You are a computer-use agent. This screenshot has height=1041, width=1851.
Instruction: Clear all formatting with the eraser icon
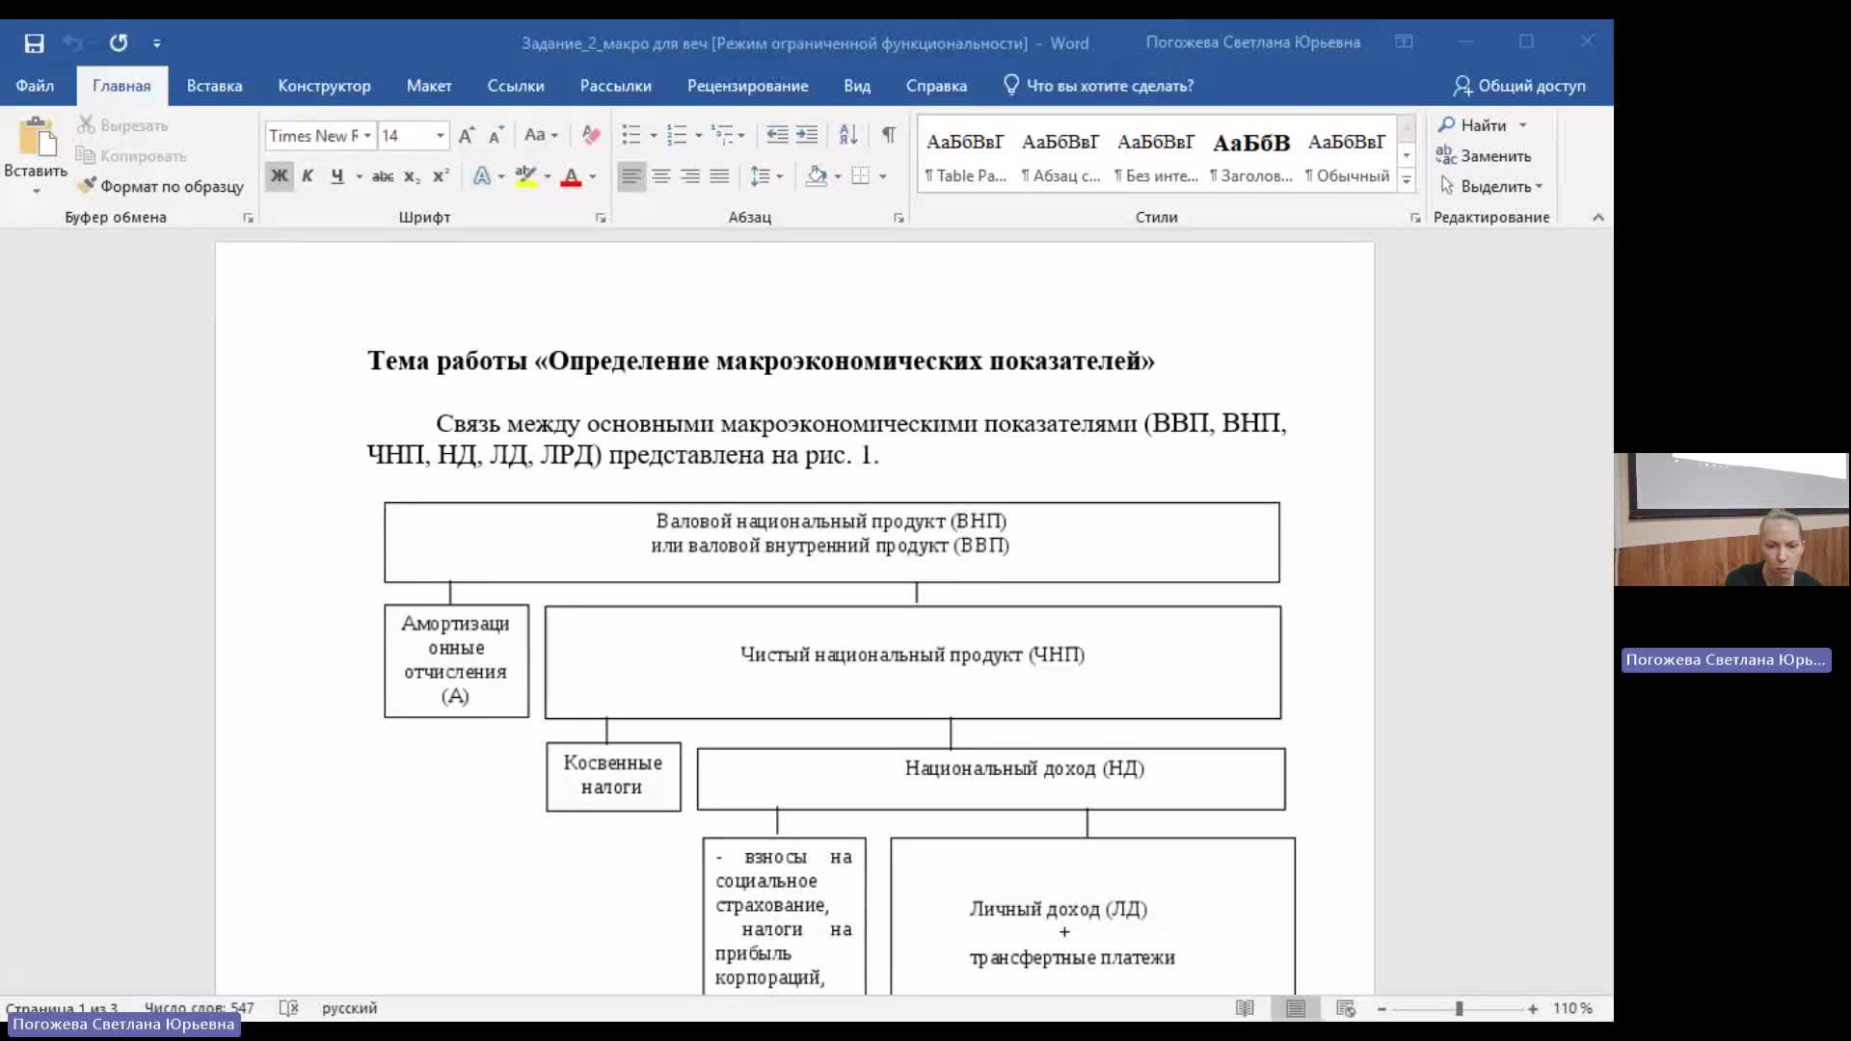coord(591,136)
